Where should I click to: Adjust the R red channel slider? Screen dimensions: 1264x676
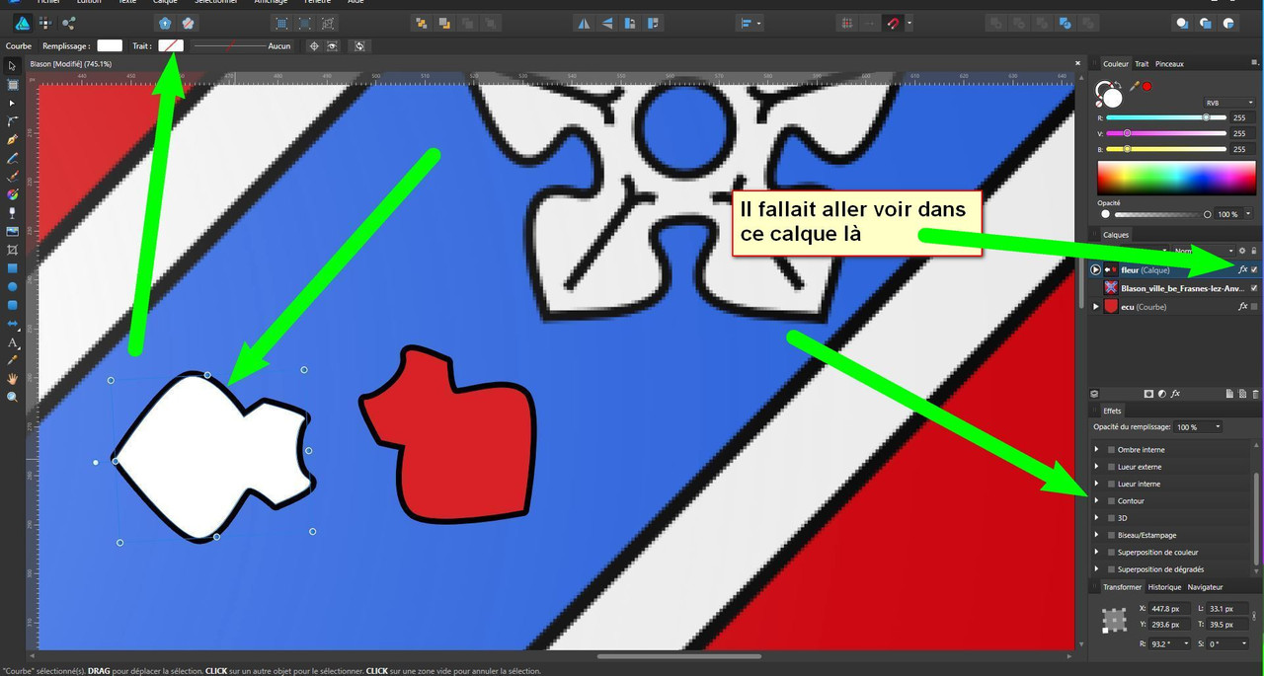pyautogui.click(x=1166, y=117)
